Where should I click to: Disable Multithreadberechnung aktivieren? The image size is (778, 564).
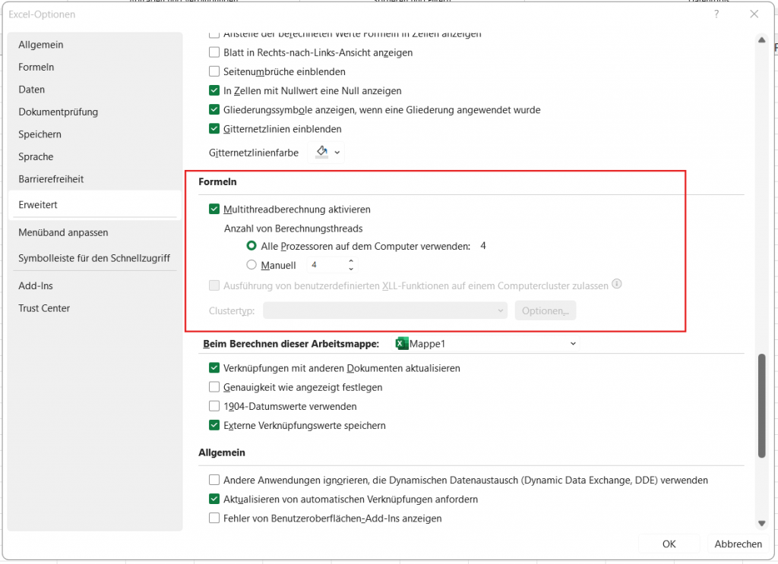(x=214, y=209)
